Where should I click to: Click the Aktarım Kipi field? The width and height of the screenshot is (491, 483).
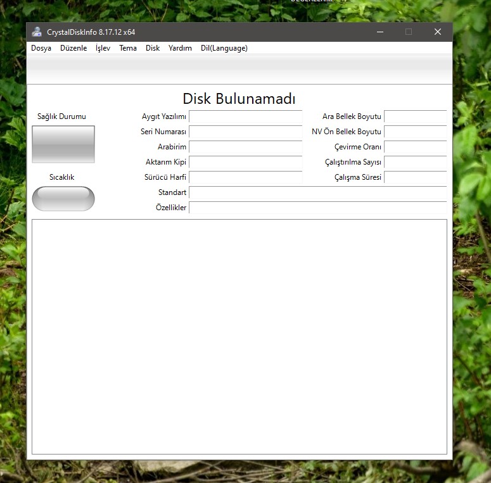tap(246, 162)
